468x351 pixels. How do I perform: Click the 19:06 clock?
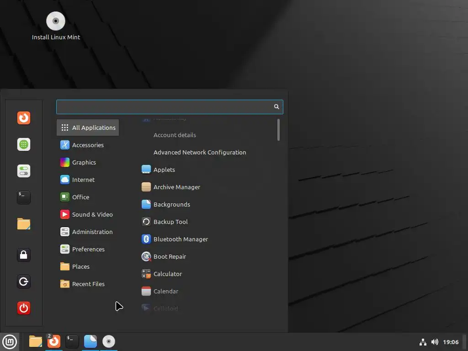pyautogui.click(x=451, y=342)
